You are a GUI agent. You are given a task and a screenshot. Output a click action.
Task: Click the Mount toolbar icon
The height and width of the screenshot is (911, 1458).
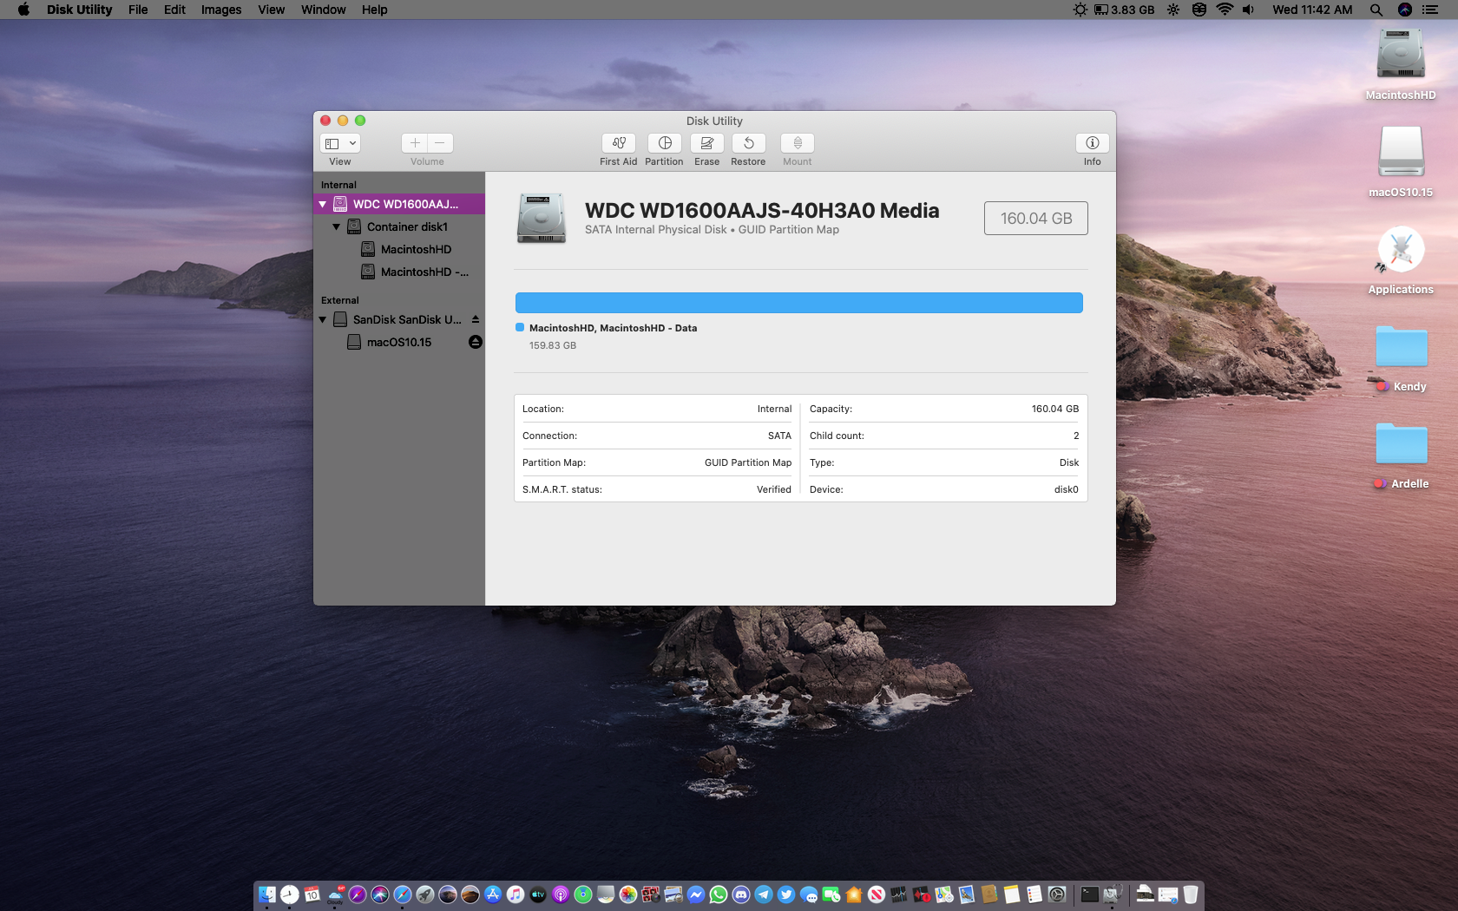[798, 143]
